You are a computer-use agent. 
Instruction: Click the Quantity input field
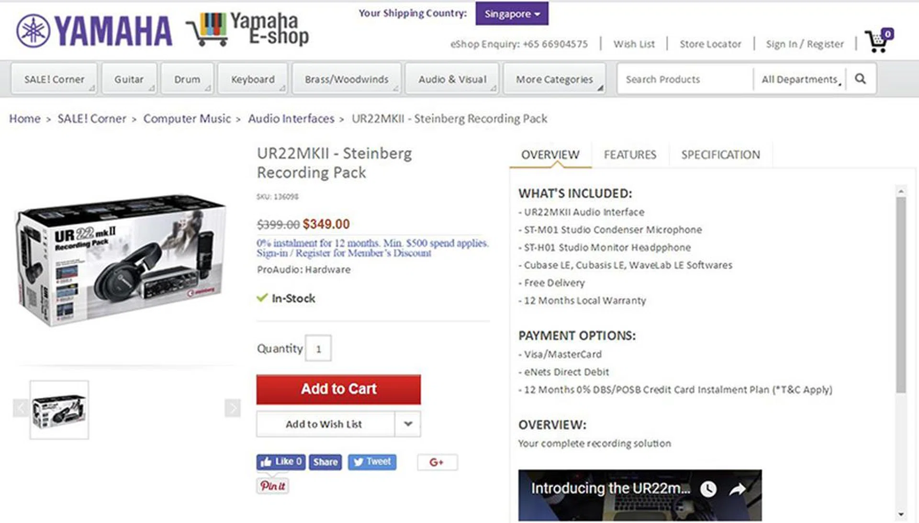(318, 349)
